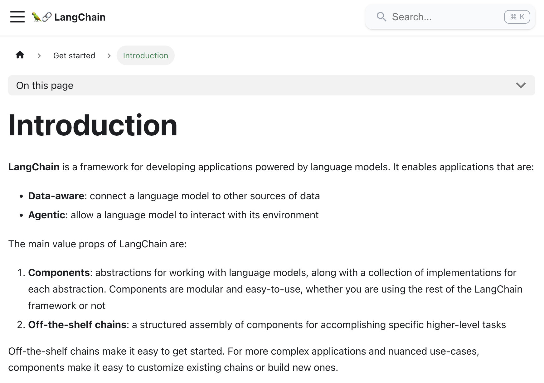544x383 pixels.
Task: Click the "main value props" sentence
Action: coord(97,244)
